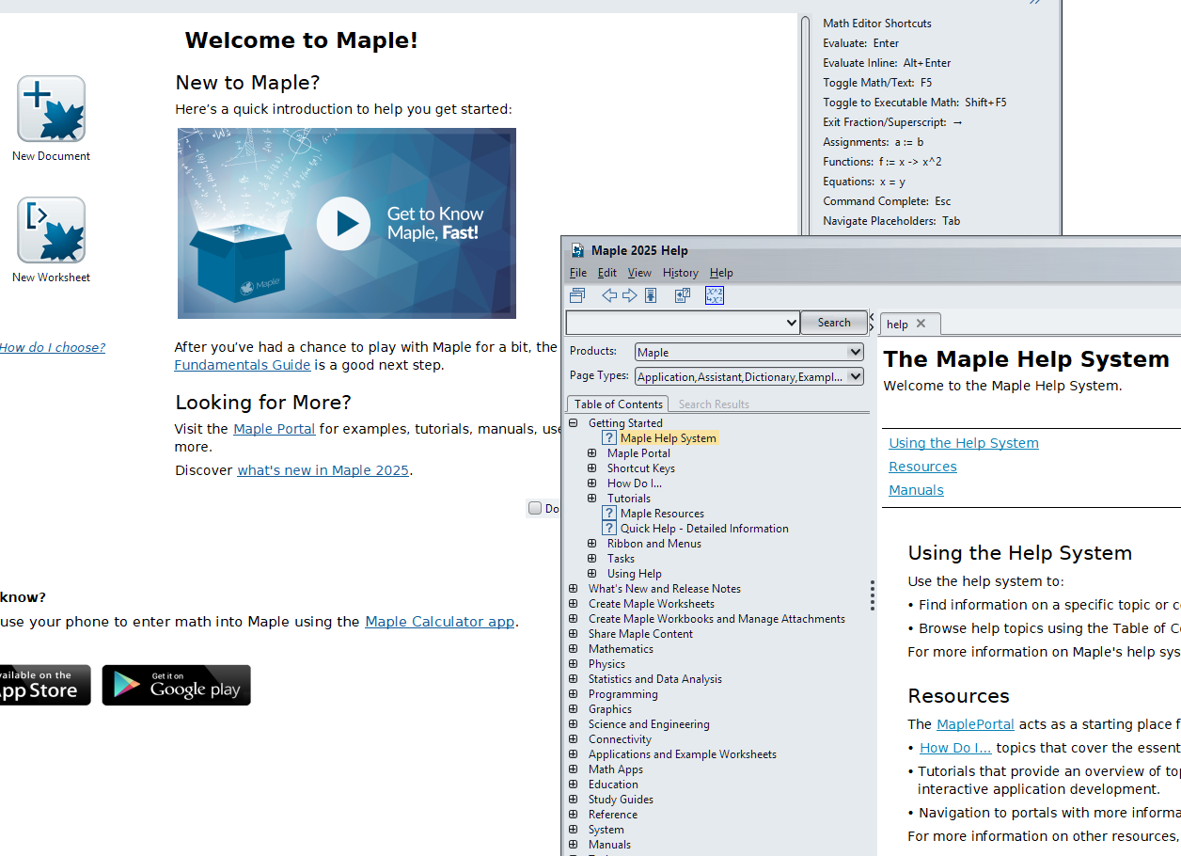Click the 'Toggle Math/Text: F5' shortcut text
1181x856 pixels.
tap(877, 83)
